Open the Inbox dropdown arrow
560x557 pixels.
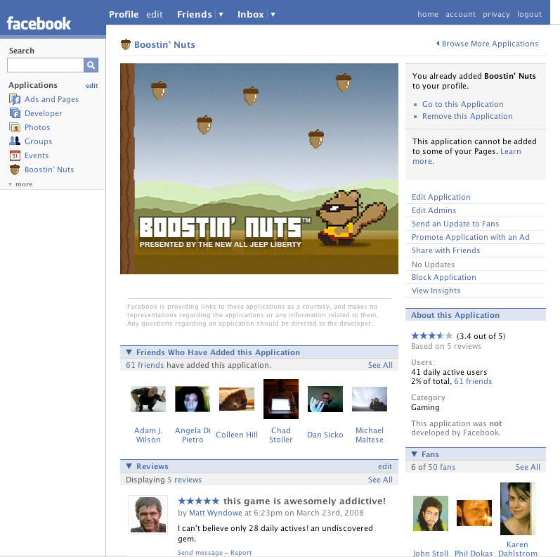273,15
